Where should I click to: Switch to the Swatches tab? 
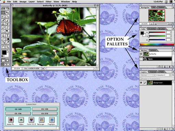click(x=152, y=29)
